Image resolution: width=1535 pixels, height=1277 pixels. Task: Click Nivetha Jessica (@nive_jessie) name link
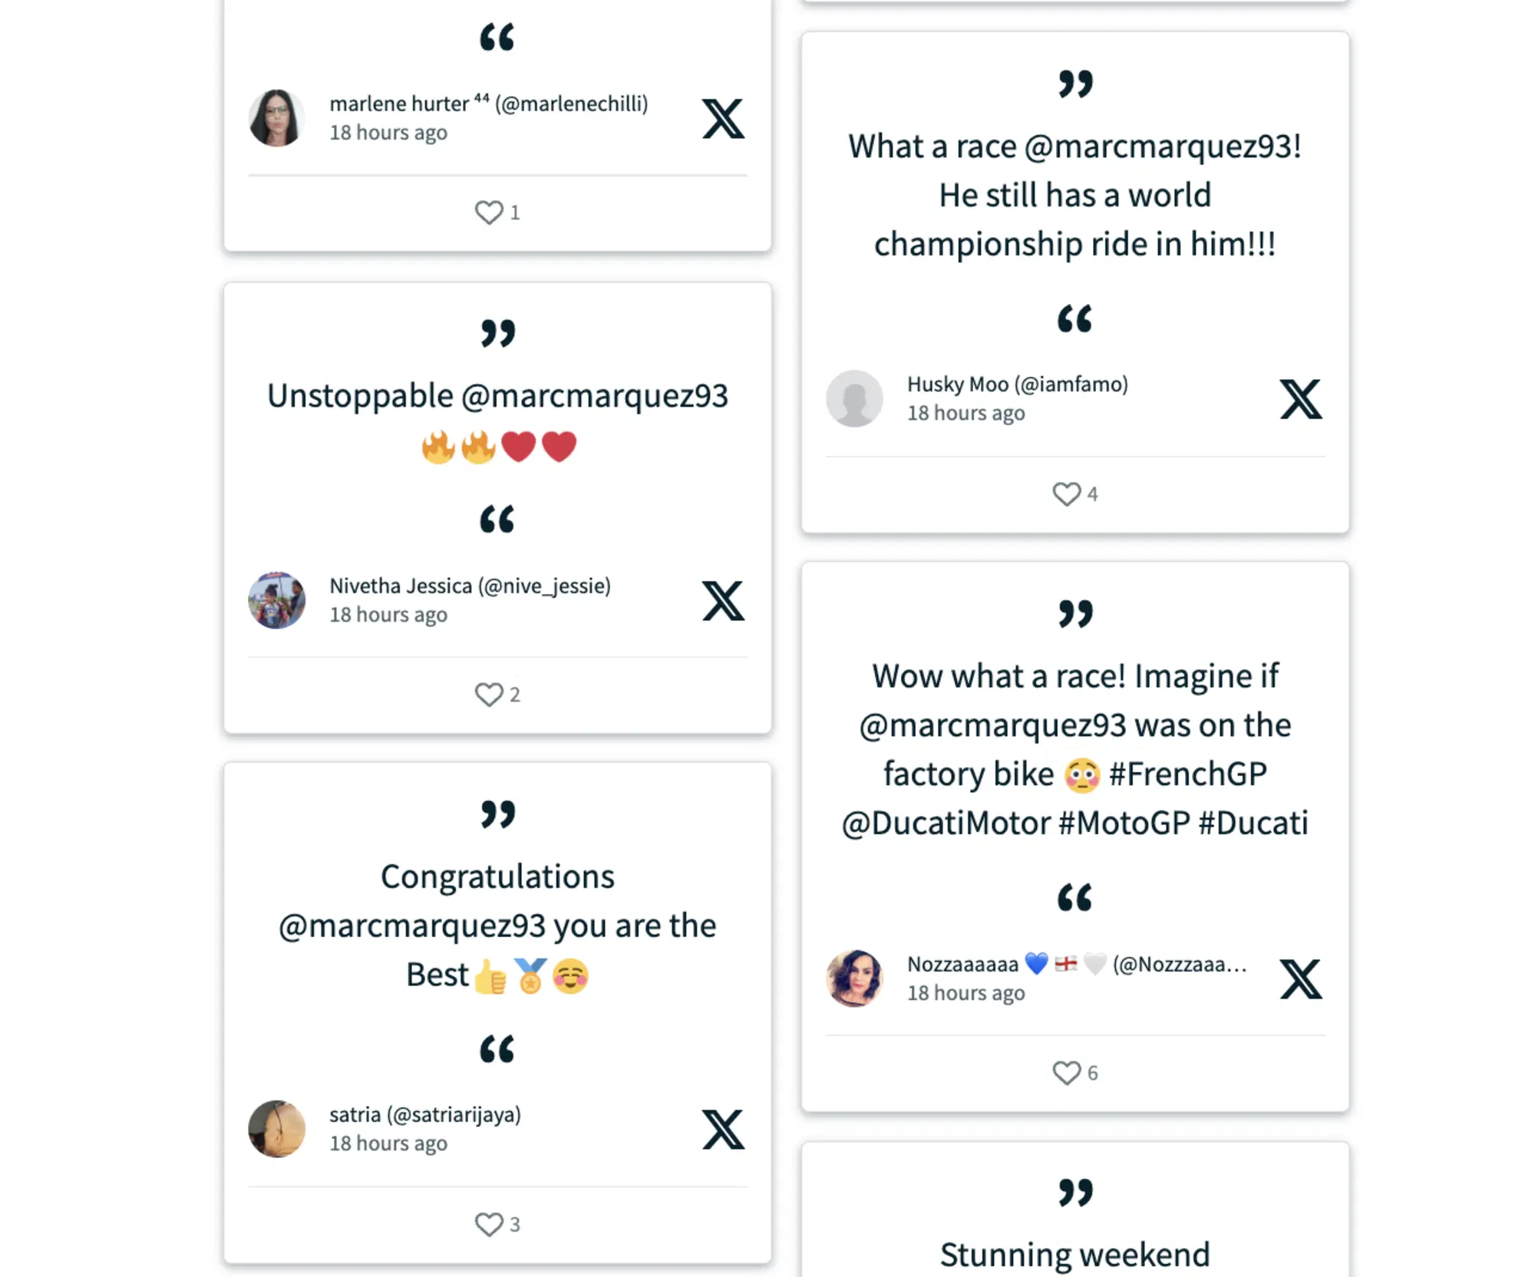pos(470,586)
